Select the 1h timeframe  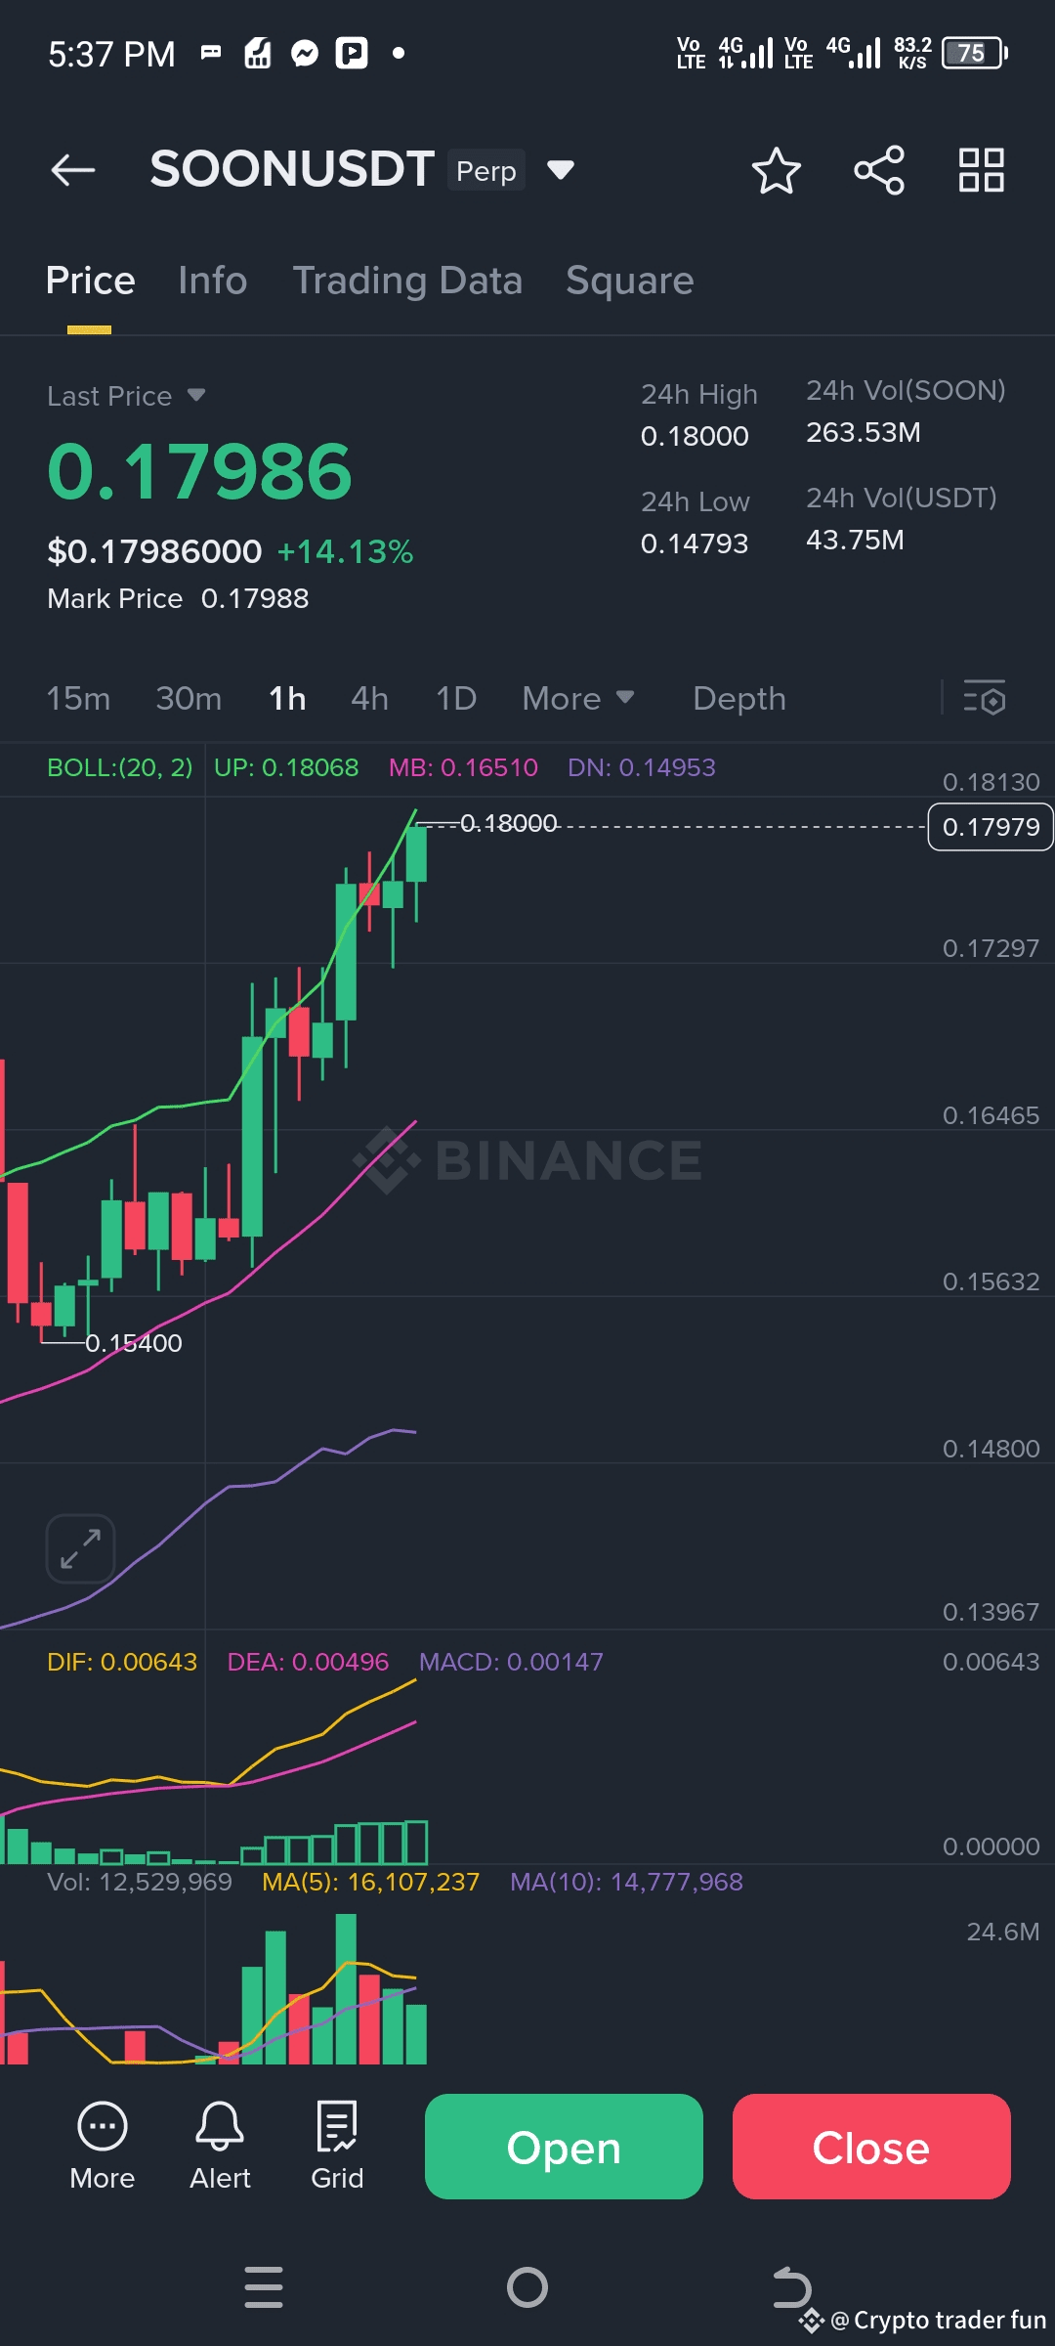[x=287, y=698]
